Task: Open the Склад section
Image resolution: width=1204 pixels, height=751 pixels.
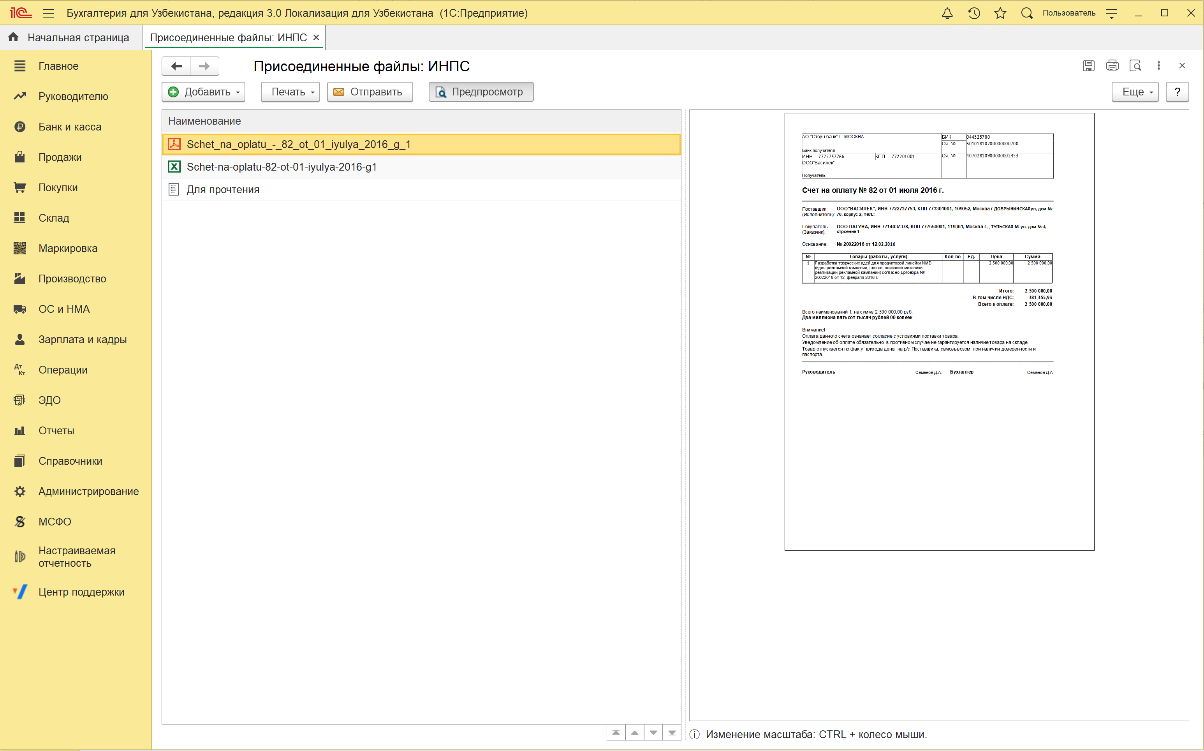Action: point(76,218)
